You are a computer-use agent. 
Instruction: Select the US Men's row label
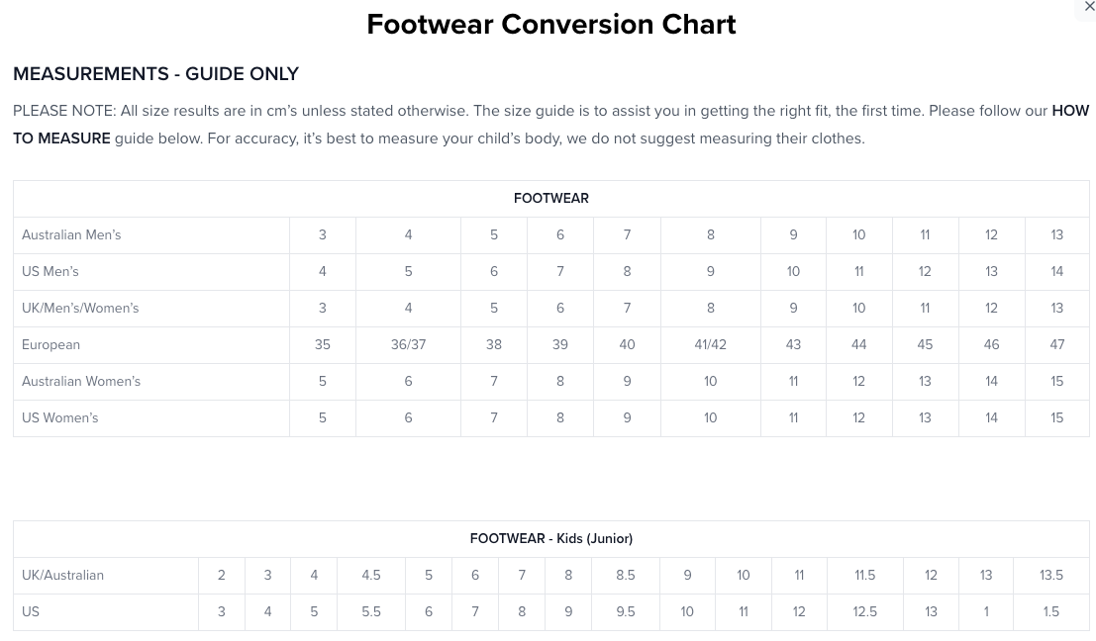pyautogui.click(x=50, y=272)
